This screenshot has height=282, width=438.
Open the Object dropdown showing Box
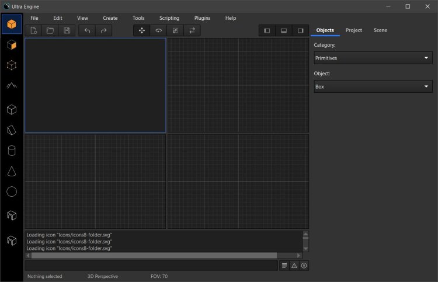click(373, 86)
